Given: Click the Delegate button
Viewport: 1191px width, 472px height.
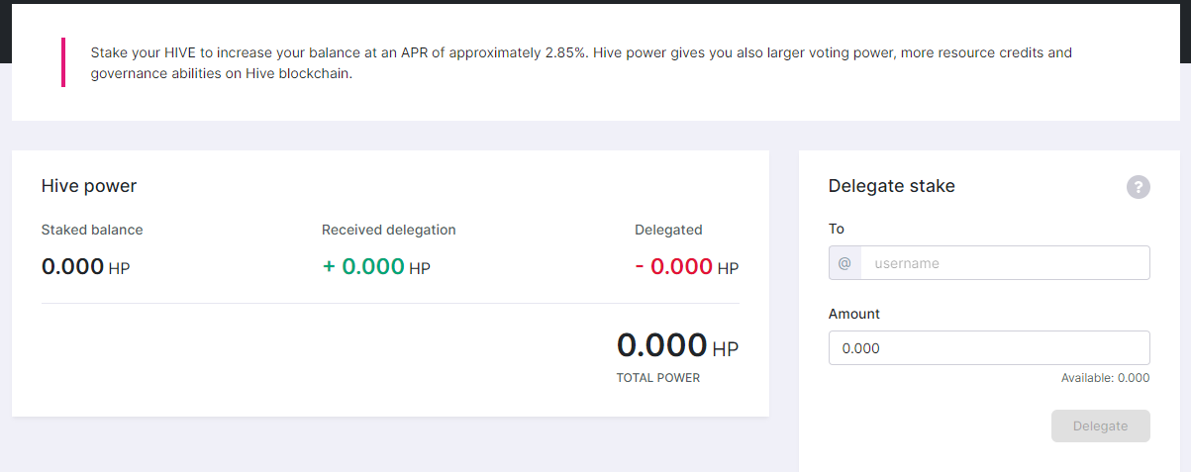Looking at the screenshot, I should coord(1101,425).
